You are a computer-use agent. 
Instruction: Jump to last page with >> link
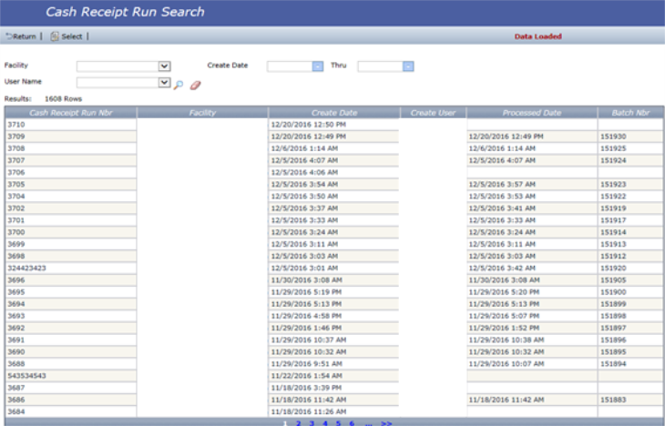(386, 423)
